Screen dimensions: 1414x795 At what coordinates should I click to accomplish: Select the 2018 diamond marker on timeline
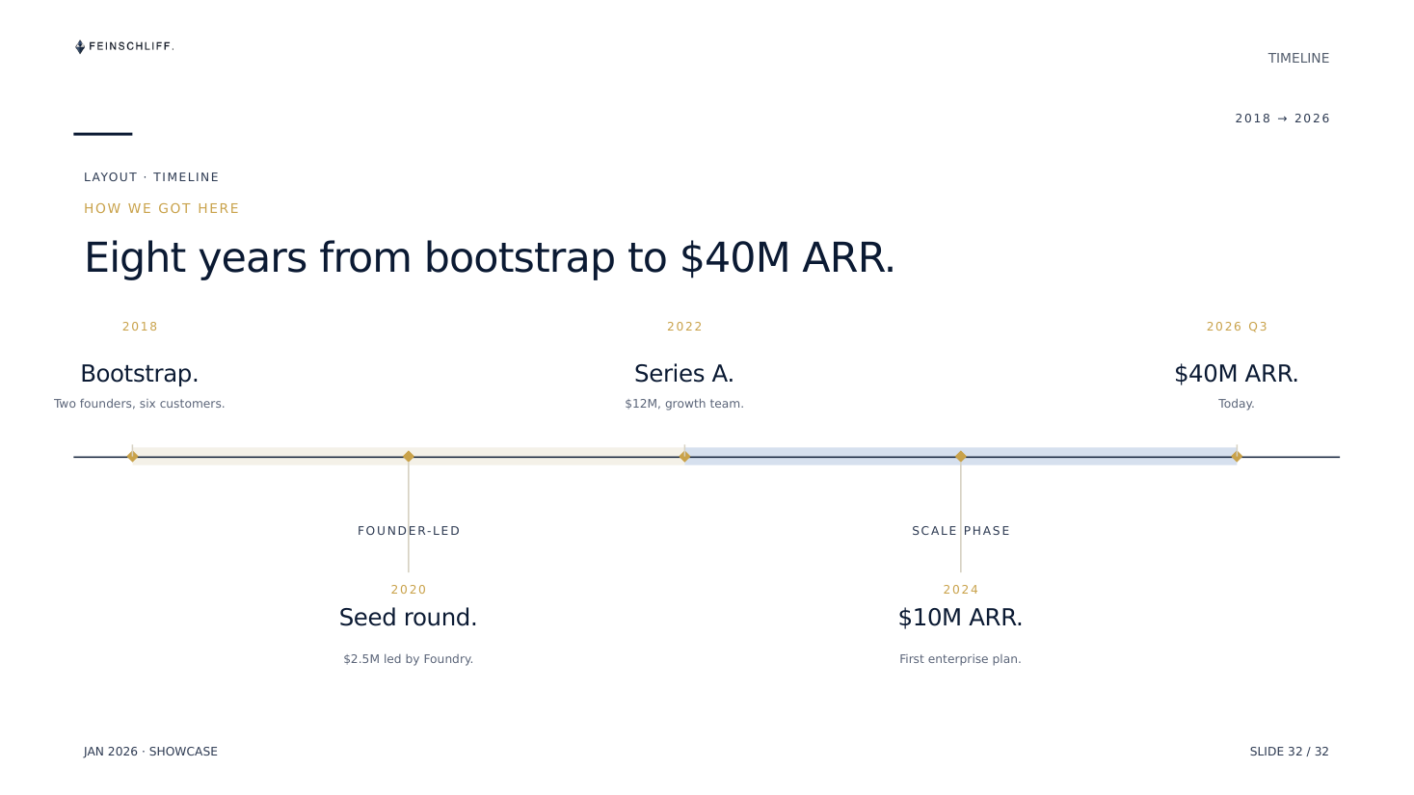click(132, 457)
